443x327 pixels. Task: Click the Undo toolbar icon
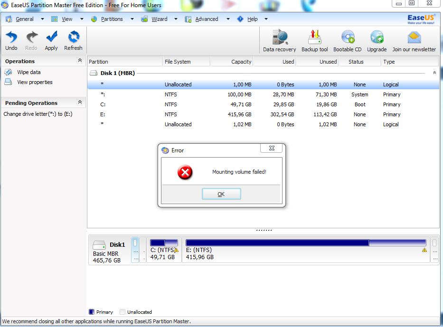(11, 37)
